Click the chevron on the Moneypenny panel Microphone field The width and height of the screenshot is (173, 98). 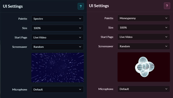click(x=166, y=89)
